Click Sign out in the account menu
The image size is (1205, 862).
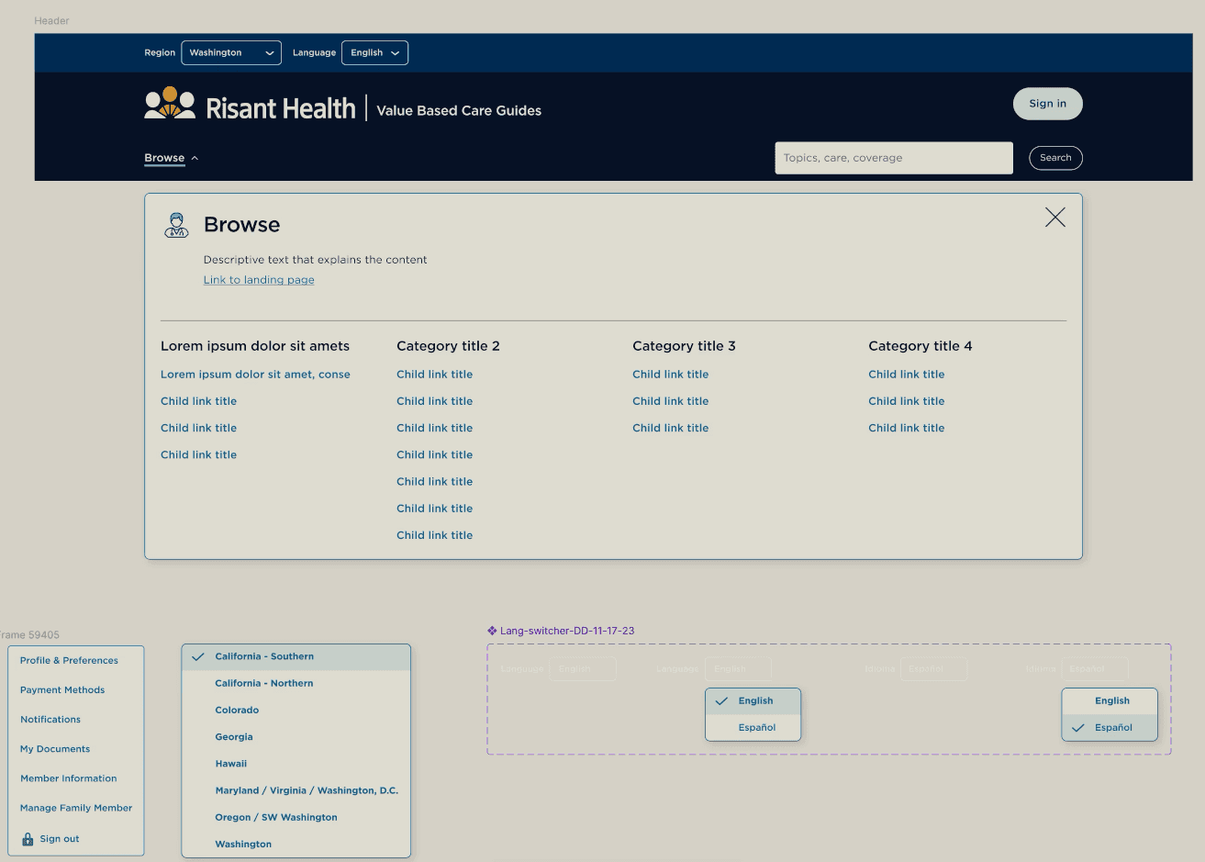[60, 839]
